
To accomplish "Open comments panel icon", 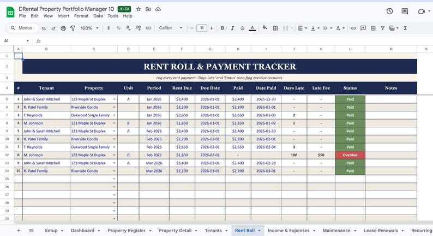I will click(x=405, y=11).
